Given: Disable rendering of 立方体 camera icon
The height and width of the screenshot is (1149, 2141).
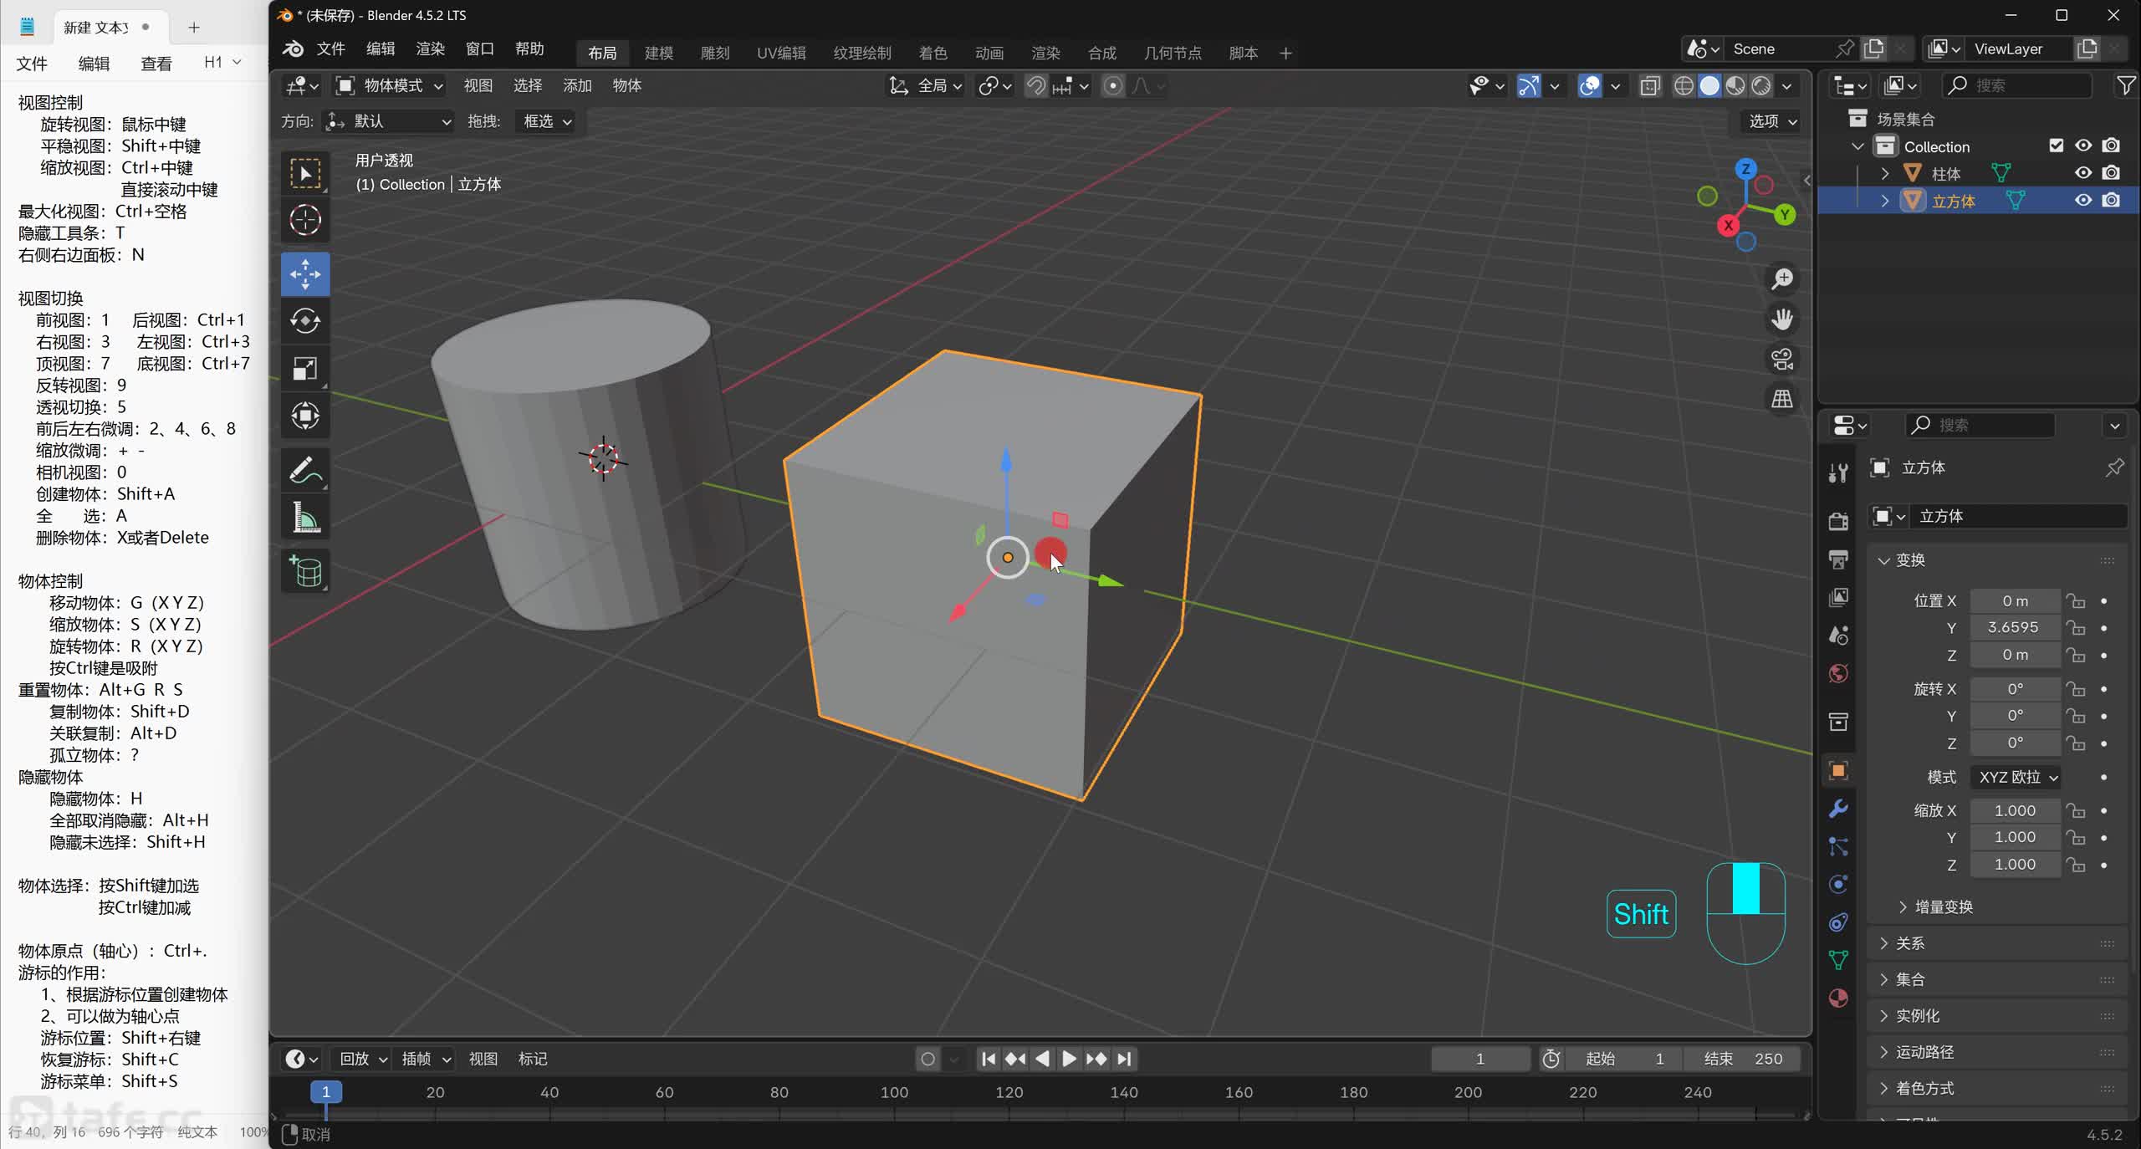Looking at the screenshot, I should (2111, 201).
